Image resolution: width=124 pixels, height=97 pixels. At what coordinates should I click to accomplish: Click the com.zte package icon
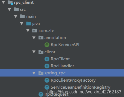[35, 31]
